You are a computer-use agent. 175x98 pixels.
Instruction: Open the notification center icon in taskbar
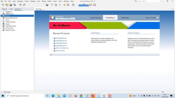pyautogui.click(x=171, y=96)
